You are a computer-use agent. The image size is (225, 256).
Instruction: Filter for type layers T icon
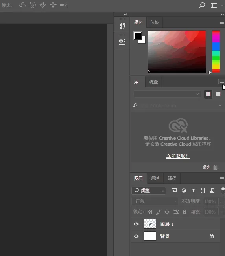(194, 190)
